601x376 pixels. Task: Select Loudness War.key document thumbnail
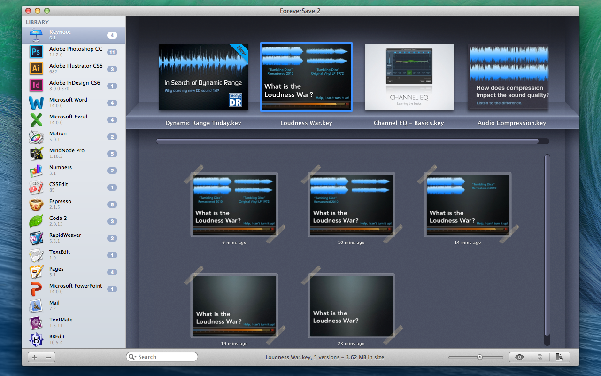[x=306, y=77]
